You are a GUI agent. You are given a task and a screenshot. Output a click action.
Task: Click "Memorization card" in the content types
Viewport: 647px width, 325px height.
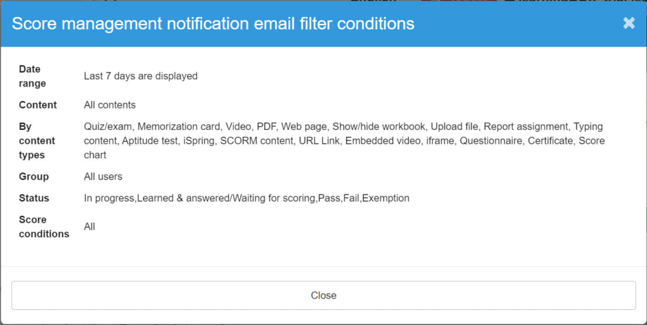click(x=179, y=127)
